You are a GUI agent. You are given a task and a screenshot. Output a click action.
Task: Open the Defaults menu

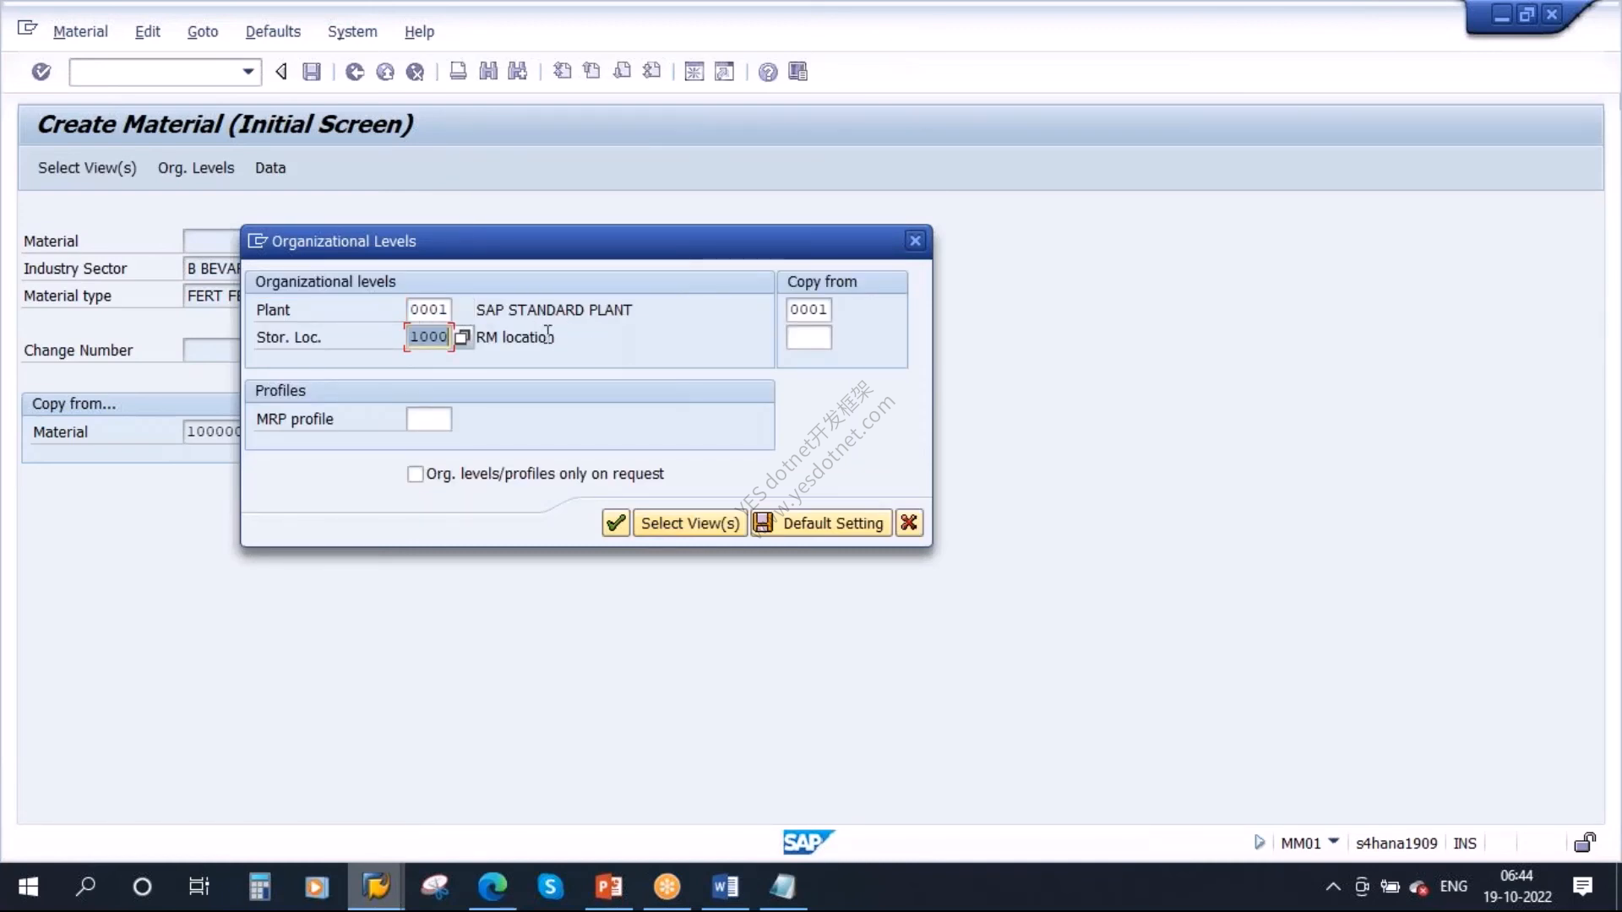[x=273, y=31]
